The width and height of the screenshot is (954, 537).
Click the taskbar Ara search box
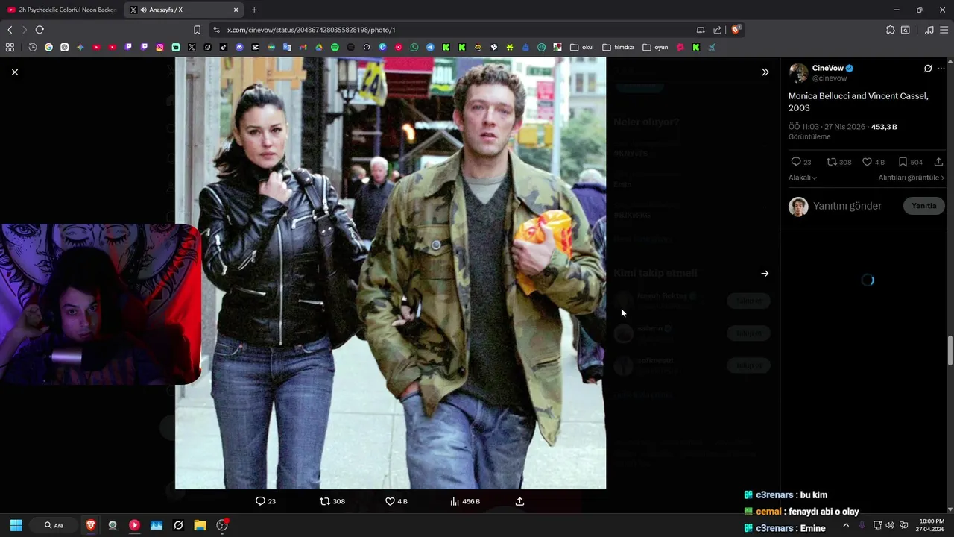coord(54,525)
